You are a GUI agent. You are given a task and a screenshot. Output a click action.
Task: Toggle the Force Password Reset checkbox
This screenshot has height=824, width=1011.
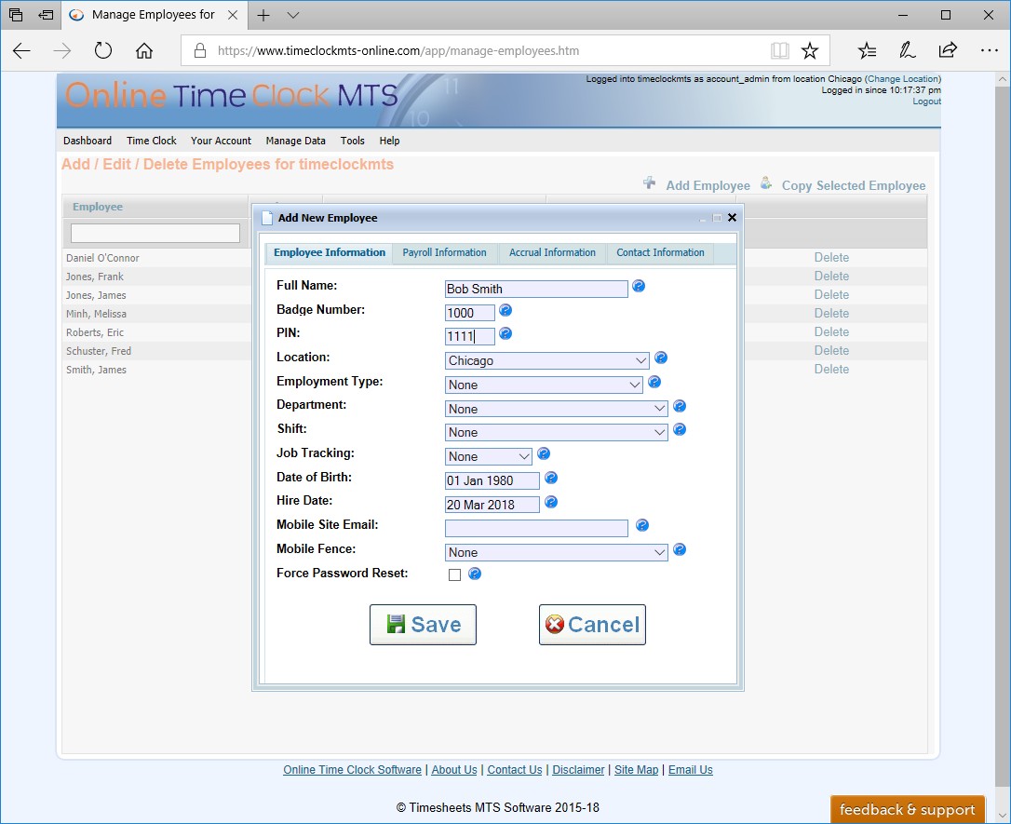coord(454,574)
